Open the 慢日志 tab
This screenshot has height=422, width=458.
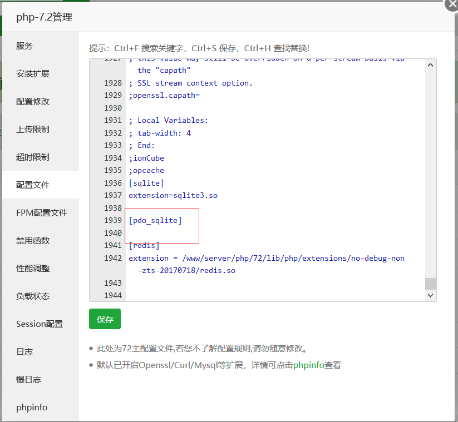coord(41,379)
